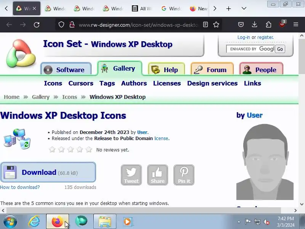Click the Firefox taskbar icon
The image size is (305, 229).
point(58,222)
